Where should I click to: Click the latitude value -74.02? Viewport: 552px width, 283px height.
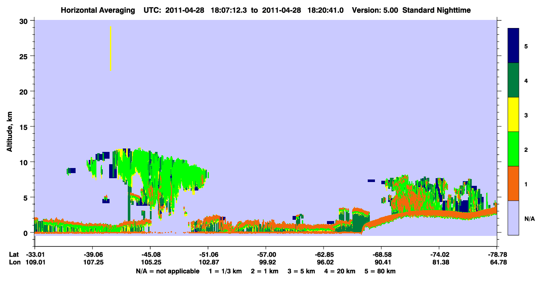(439, 255)
